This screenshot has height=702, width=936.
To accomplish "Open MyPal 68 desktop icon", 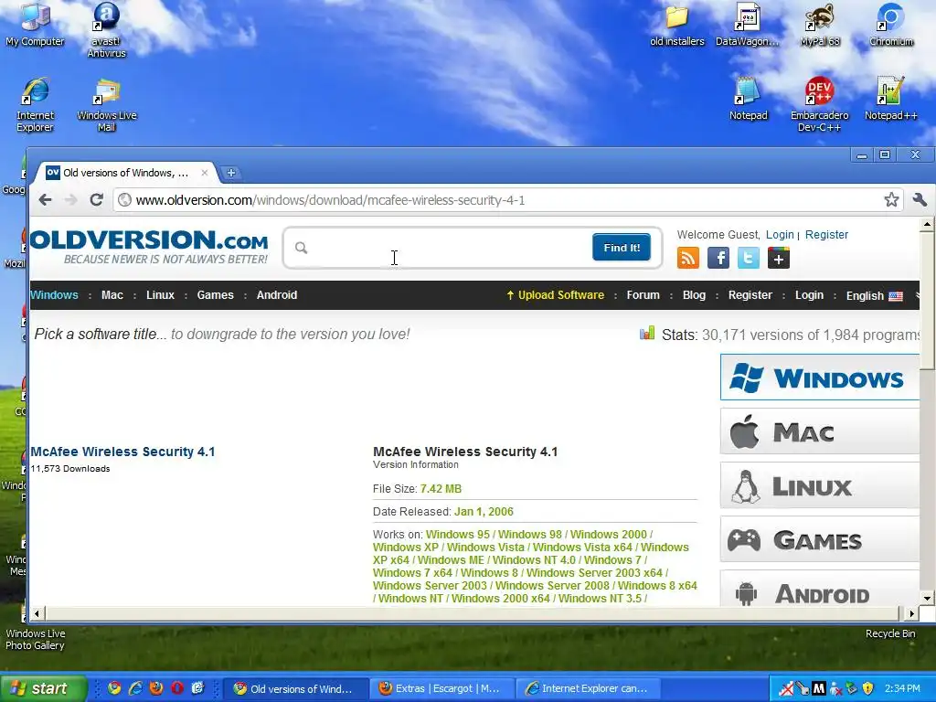I will pyautogui.click(x=820, y=25).
